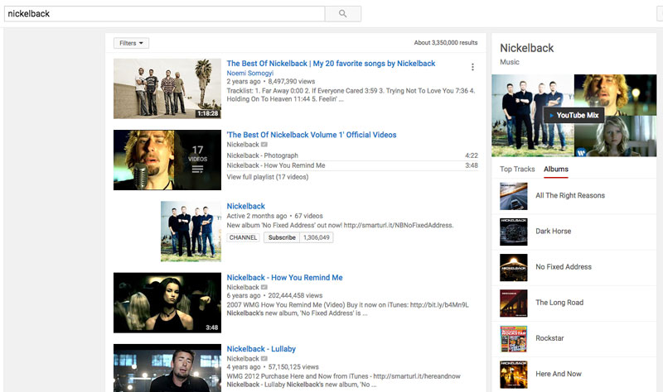The width and height of the screenshot is (663, 392).
Task: Play the YouTube Mix
Action: click(x=573, y=115)
